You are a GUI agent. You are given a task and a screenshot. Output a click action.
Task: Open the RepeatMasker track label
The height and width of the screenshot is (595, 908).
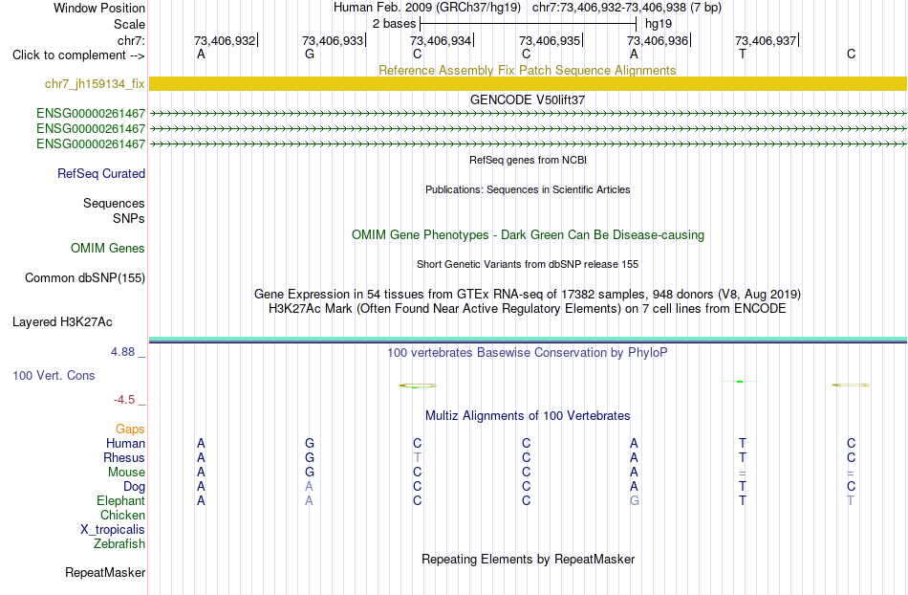pyautogui.click(x=105, y=572)
